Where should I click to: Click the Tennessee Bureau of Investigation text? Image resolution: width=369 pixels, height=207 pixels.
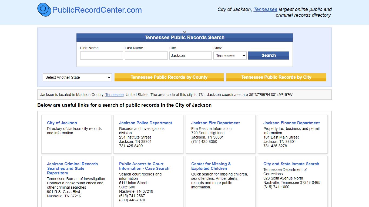coord(76,179)
